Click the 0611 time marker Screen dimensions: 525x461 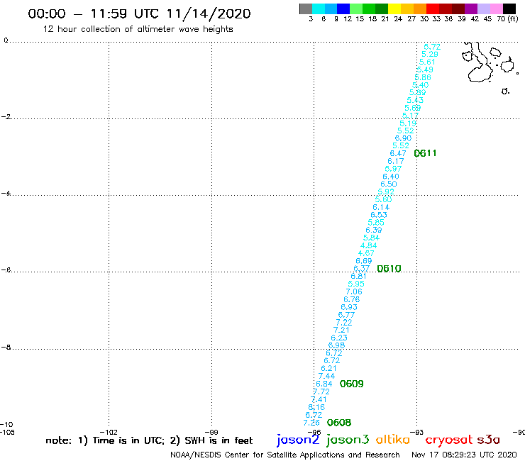[425, 153]
